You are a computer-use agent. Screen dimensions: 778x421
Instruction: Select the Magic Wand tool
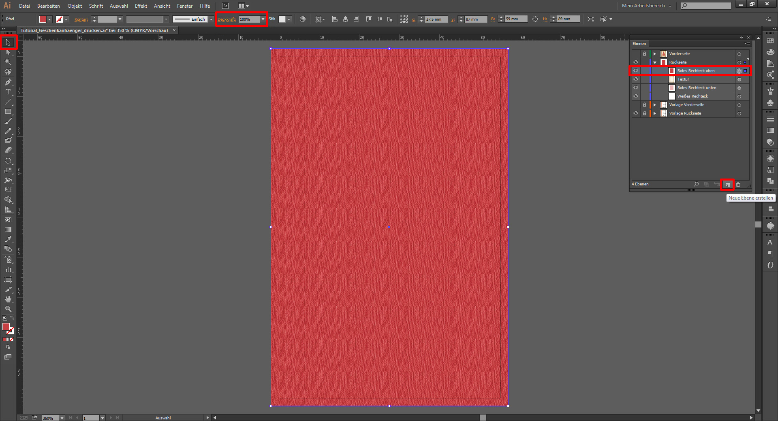(8, 62)
